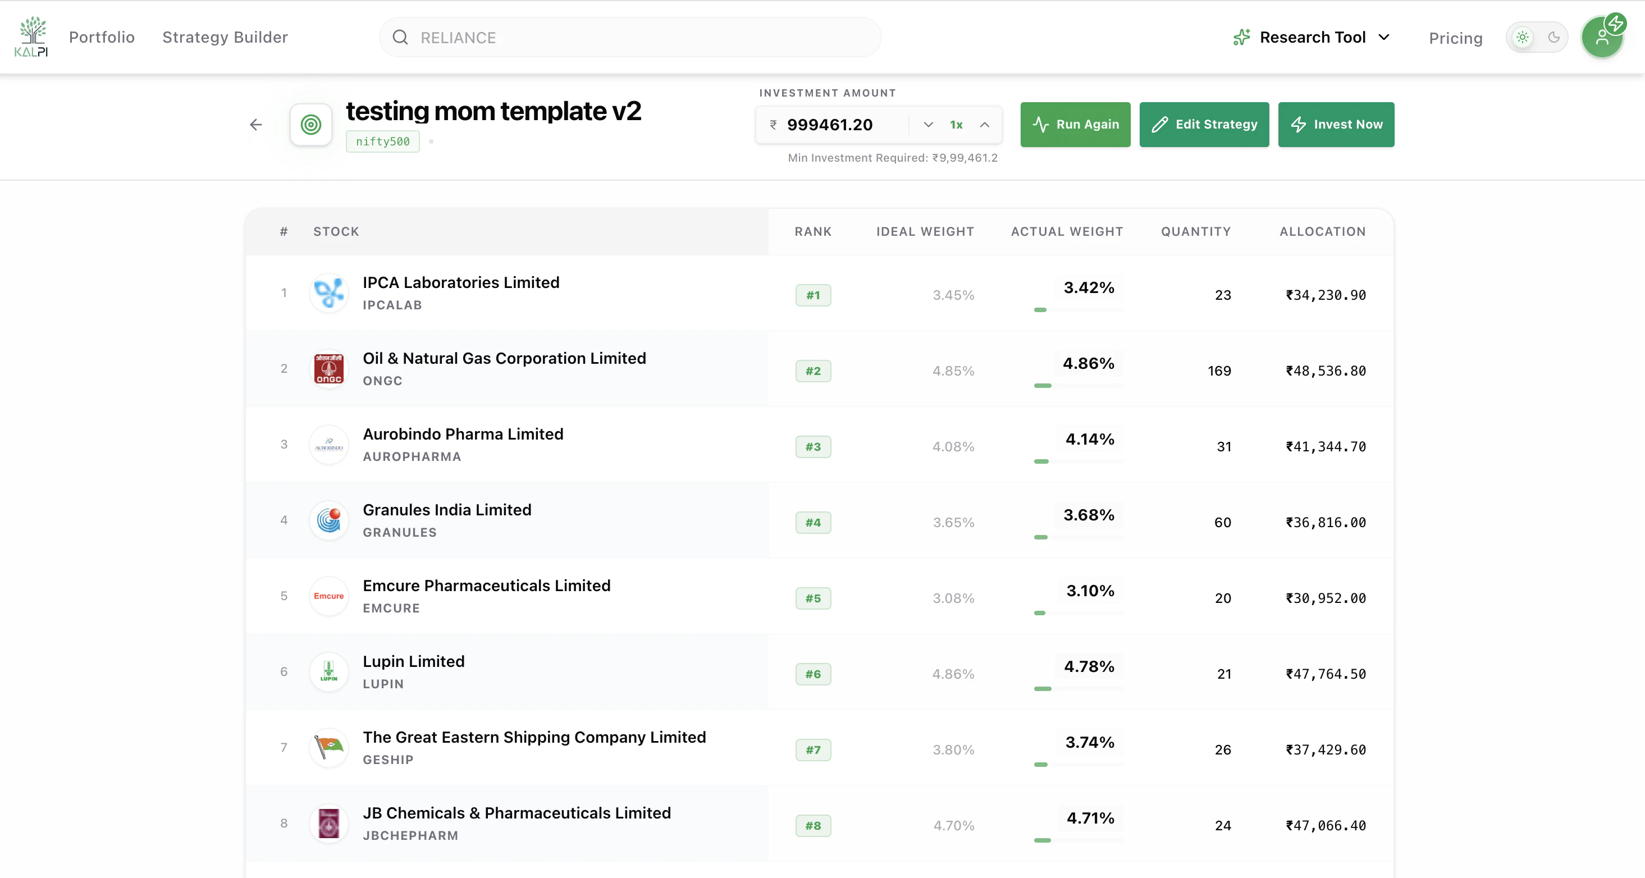Expand the investment amount down chevron
1645x878 pixels.
coord(927,125)
